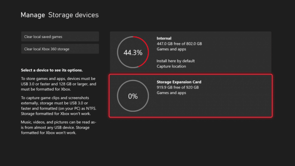
Task: Click the "Manage" heading
Action: [x=33, y=15]
